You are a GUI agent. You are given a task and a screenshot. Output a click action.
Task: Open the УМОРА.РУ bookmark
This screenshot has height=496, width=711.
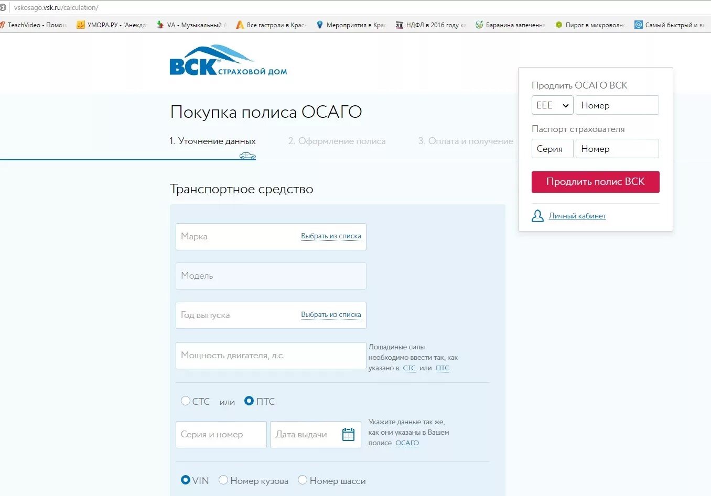pos(112,25)
